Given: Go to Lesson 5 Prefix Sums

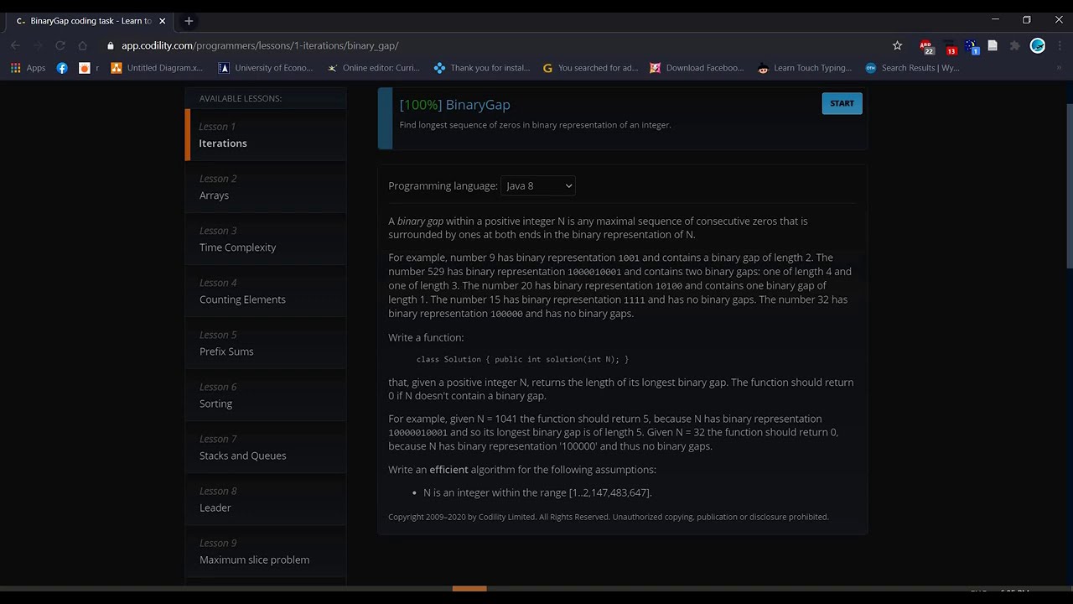Looking at the screenshot, I should (265, 343).
